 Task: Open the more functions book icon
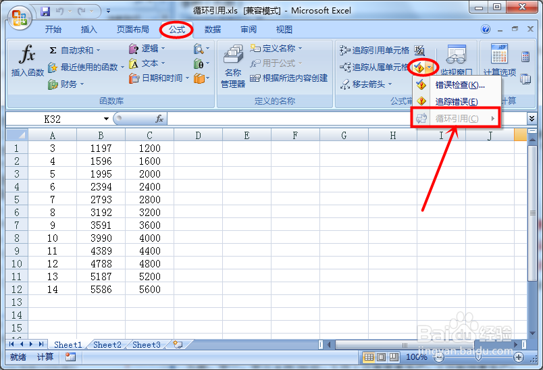(x=201, y=78)
